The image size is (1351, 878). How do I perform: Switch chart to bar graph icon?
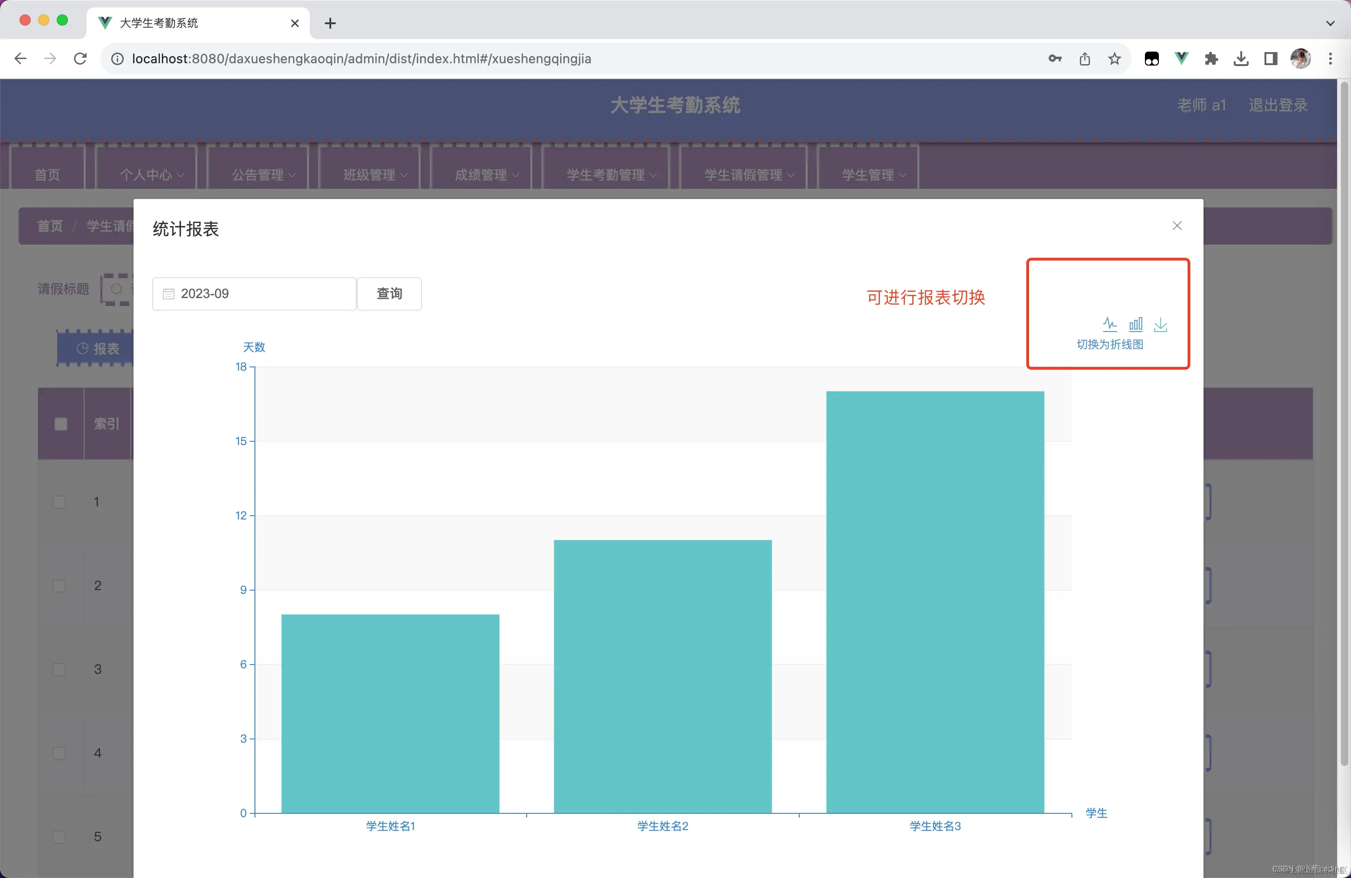point(1135,324)
